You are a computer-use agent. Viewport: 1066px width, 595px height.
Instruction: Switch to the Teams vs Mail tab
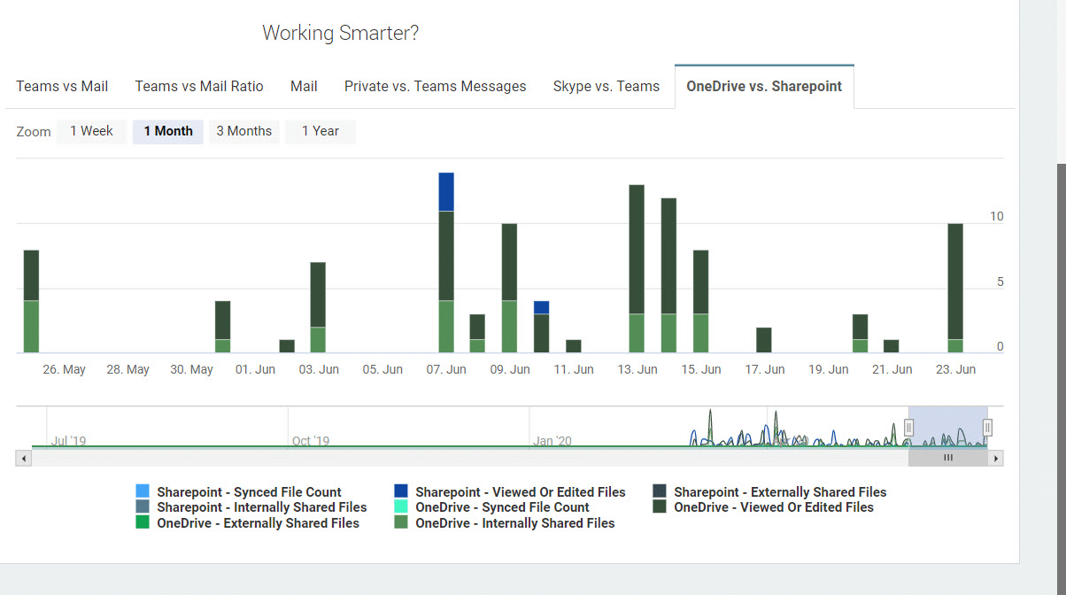tap(62, 86)
